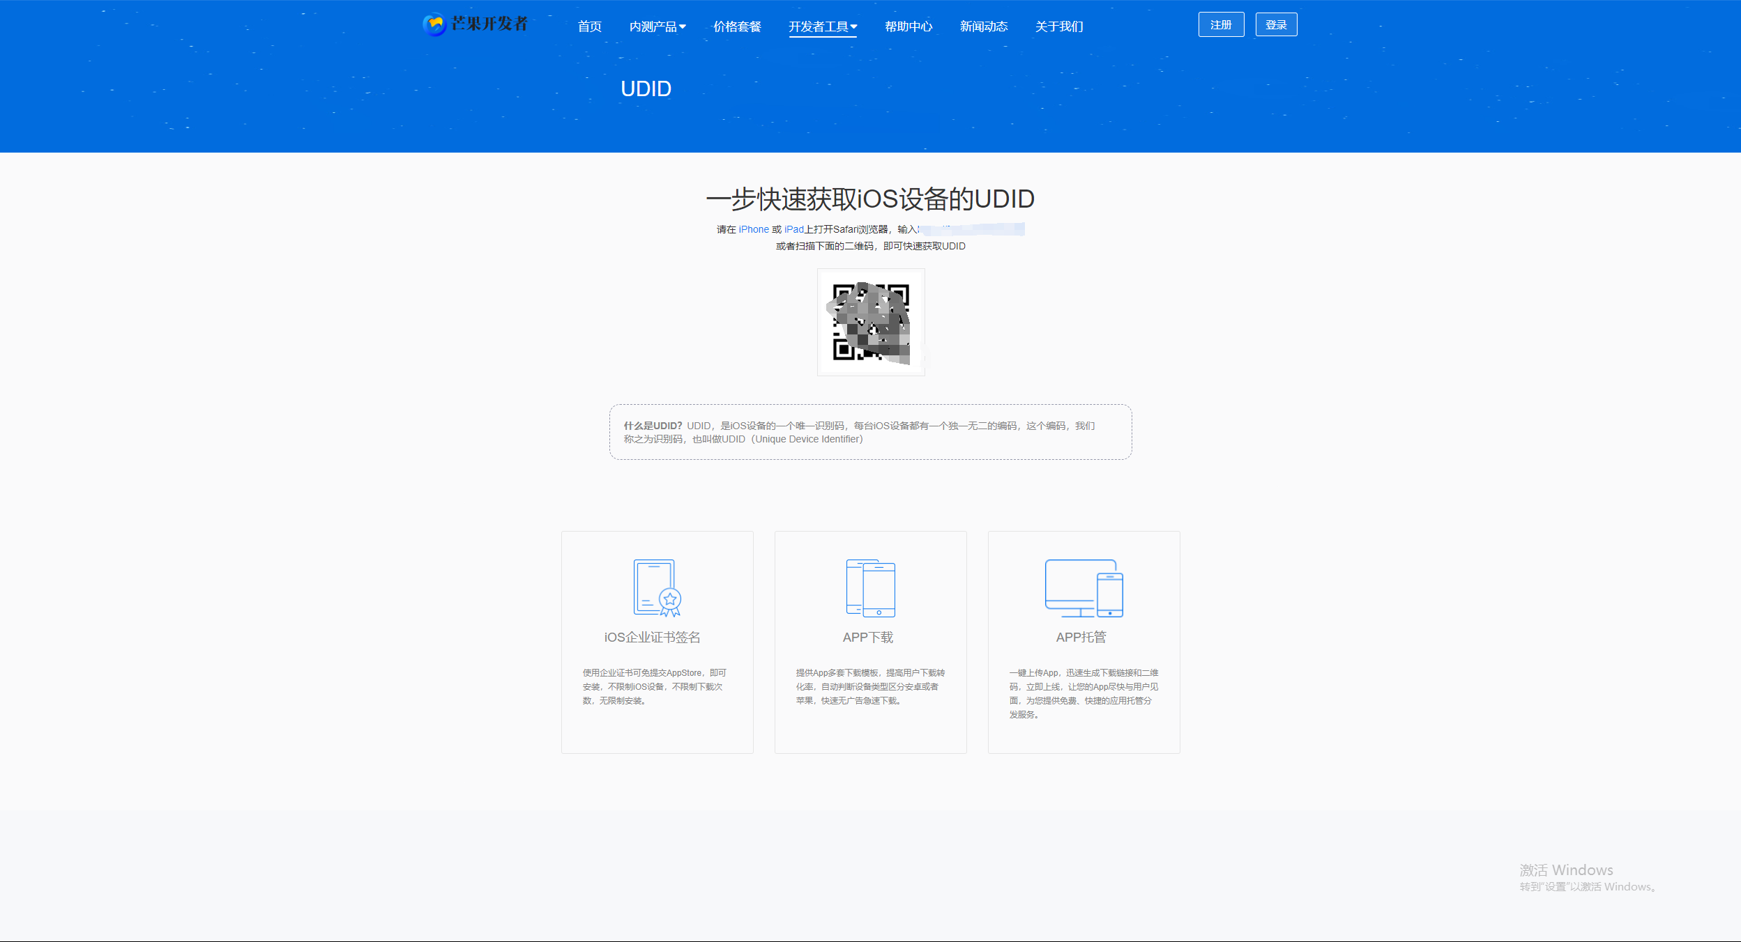Click the 登录 button

click(x=1276, y=24)
